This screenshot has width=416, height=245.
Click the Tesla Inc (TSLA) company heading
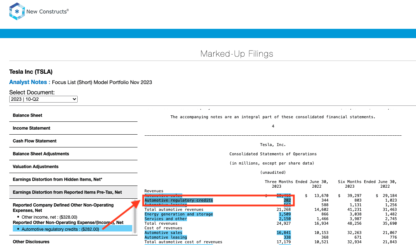tap(31, 72)
